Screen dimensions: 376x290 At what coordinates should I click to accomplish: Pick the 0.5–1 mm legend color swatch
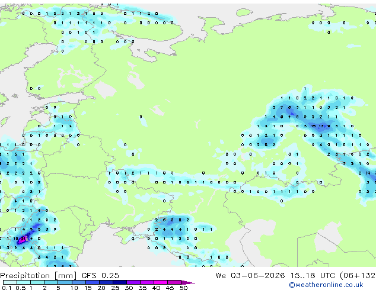click(24, 282)
